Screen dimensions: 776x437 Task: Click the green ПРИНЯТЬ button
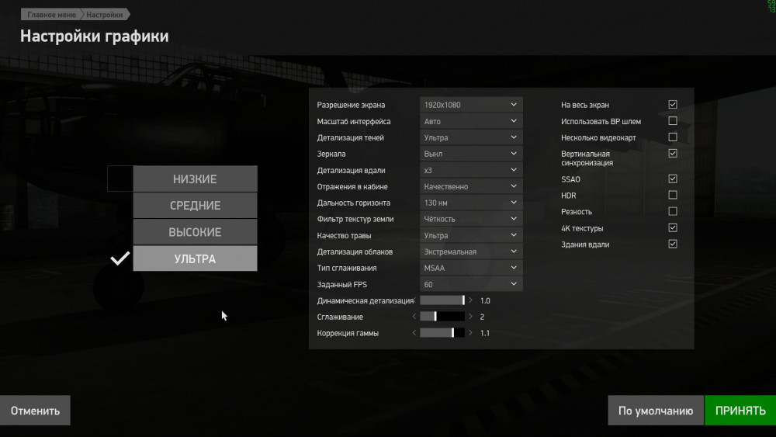[x=740, y=411]
